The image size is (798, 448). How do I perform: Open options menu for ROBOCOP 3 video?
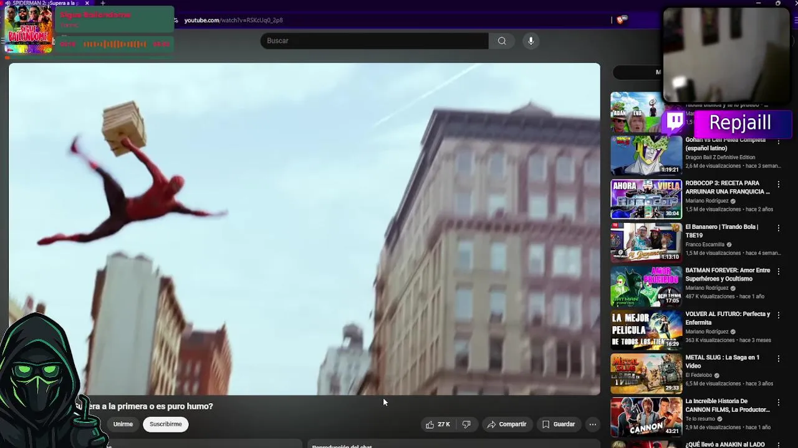click(x=779, y=185)
